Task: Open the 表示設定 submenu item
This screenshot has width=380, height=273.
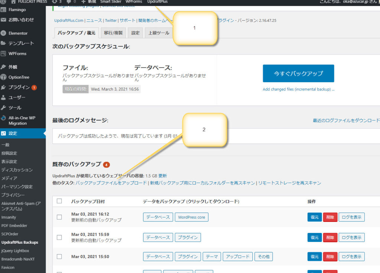Action: (9, 162)
